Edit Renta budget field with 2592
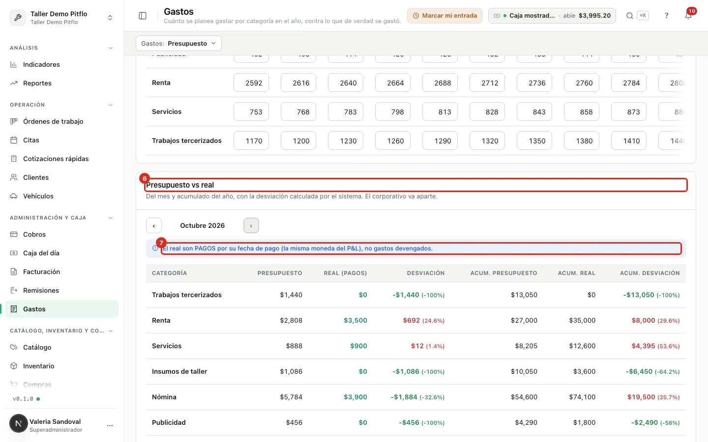Image resolution: width=708 pixels, height=442 pixels. tap(251, 83)
